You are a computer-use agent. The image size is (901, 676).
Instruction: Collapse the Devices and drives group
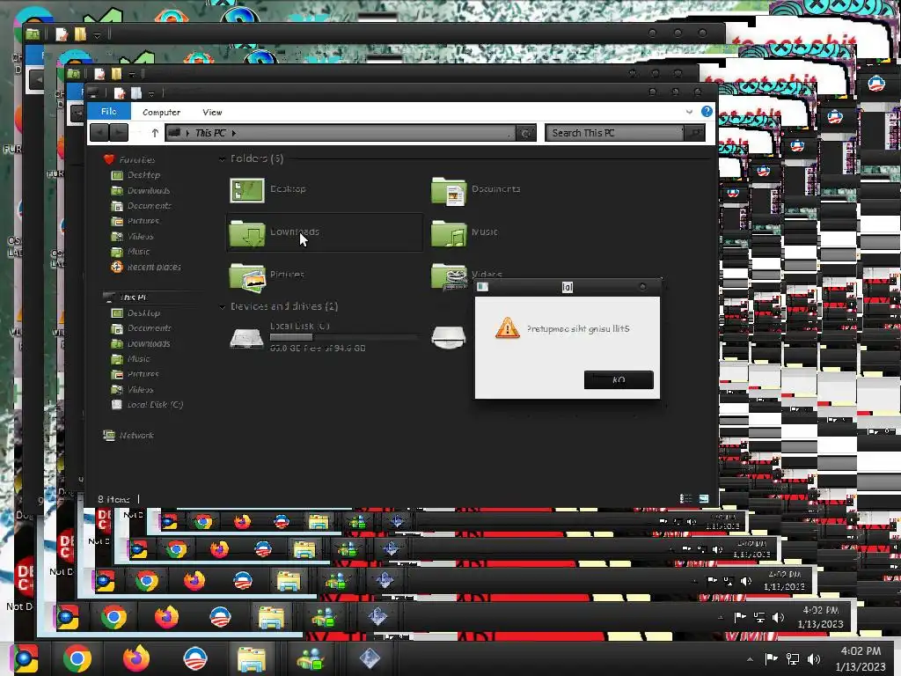222,307
